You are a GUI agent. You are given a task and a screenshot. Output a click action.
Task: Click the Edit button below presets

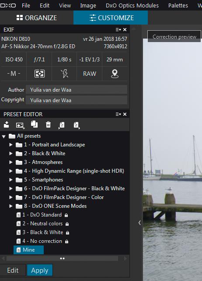(x=13, y=270)
